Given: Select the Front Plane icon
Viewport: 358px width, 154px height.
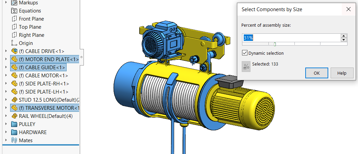Looking at the screenshot, I should pyautogui.click(x=14, y=19).
